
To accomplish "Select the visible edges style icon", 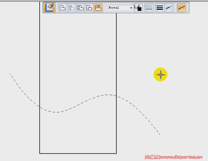I will click(x=62, y=8).
